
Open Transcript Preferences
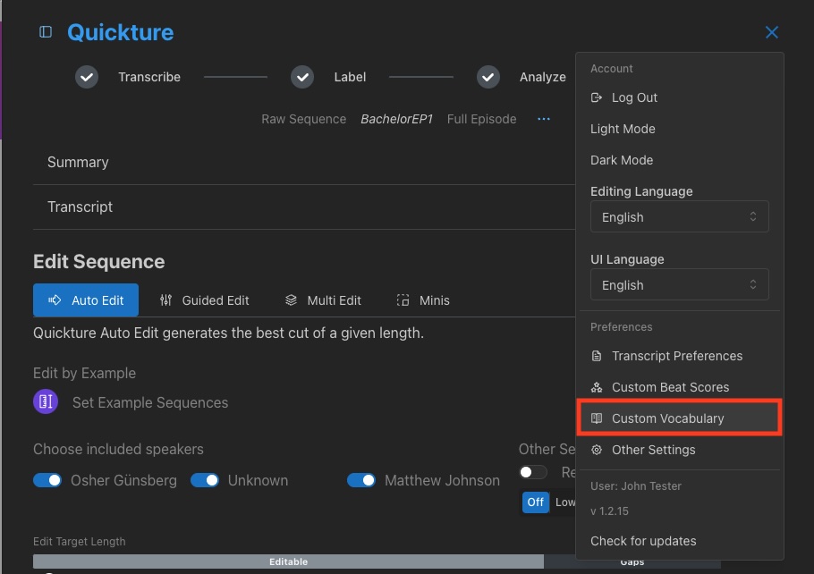point(679,356)
